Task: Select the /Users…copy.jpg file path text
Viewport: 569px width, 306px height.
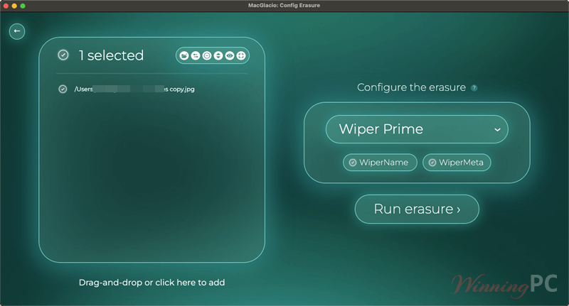Action: click(x=134, y=89)
